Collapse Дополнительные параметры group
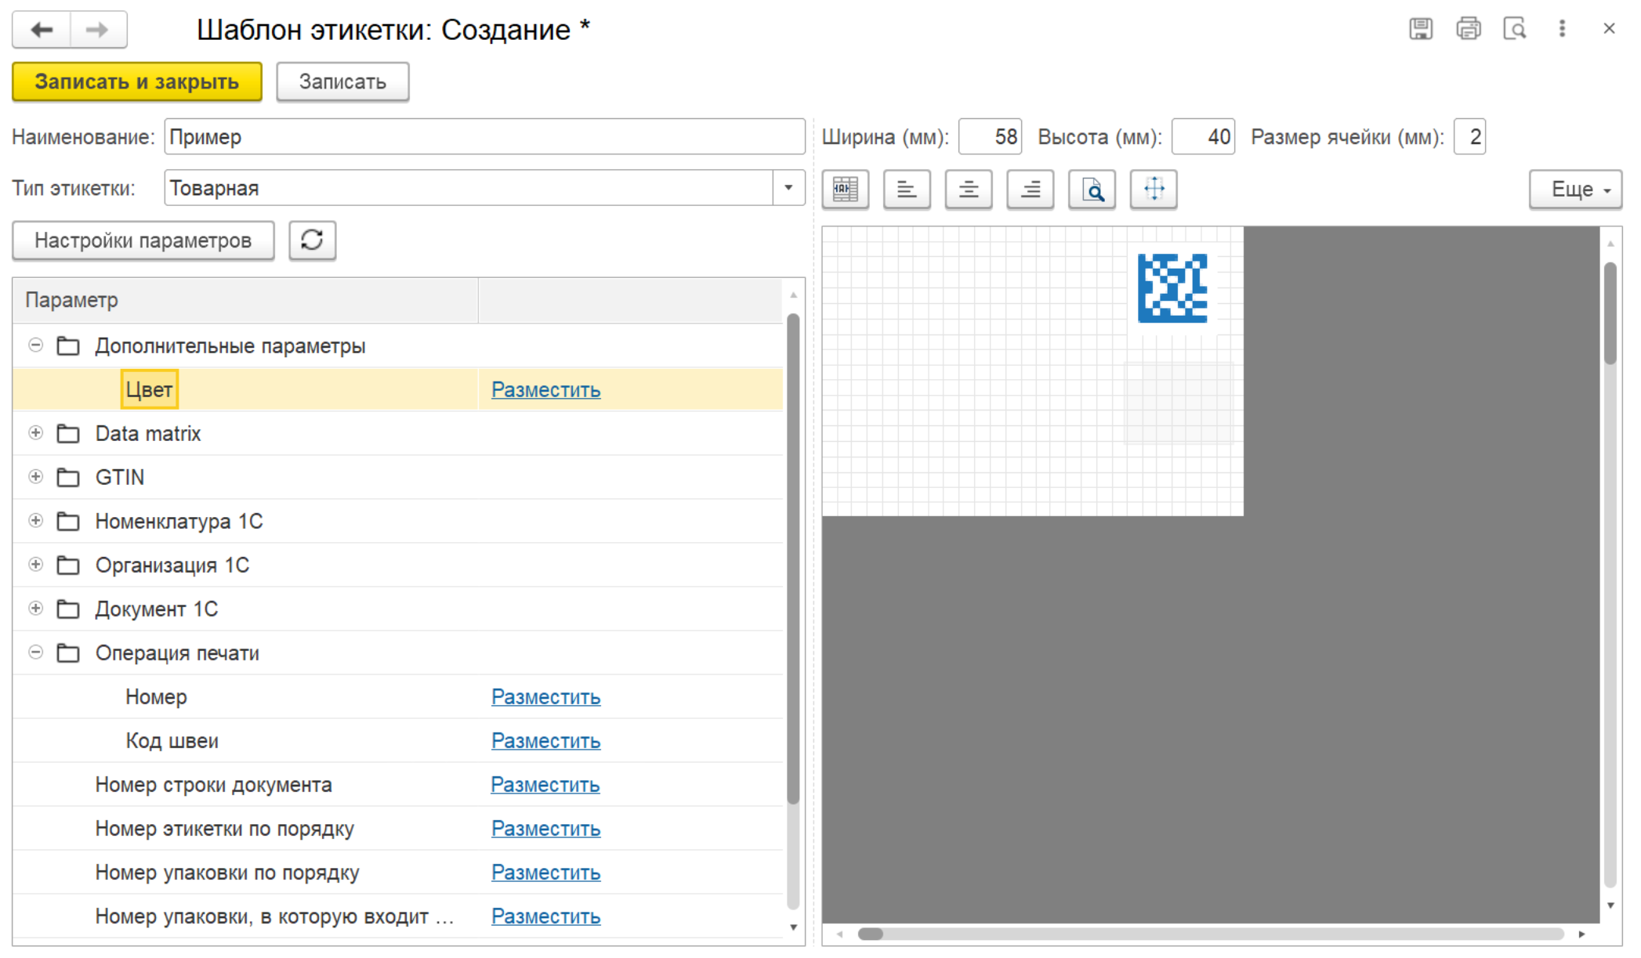This screenshot has width=1641, height=958. (x=35, y=345)
